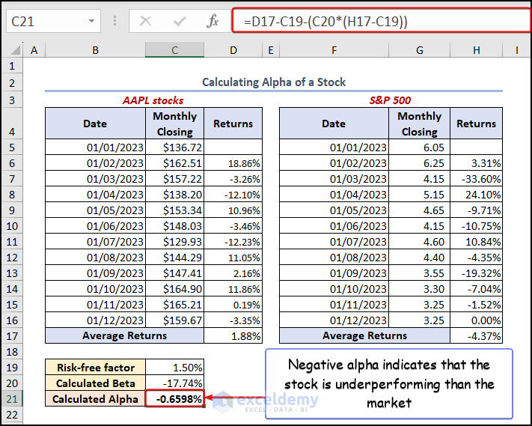The image size is (532, 426).
Task: Click the S&P 500 'Average Returns' label
Action: click(x=364, y=335)
